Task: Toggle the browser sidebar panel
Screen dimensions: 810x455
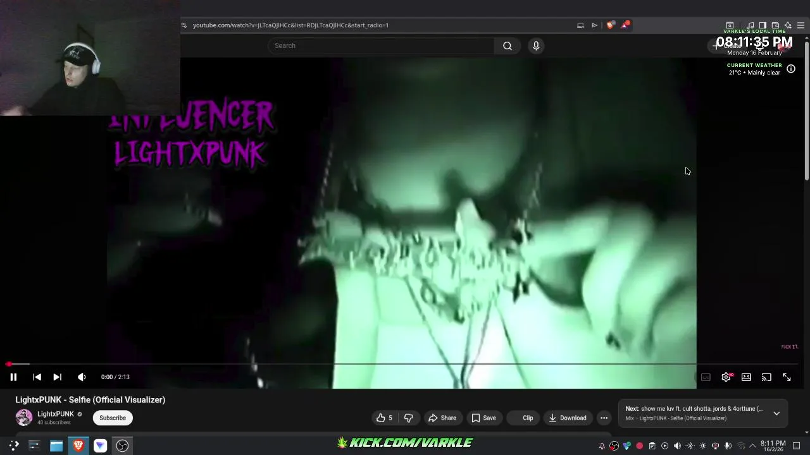Action: 763,25
